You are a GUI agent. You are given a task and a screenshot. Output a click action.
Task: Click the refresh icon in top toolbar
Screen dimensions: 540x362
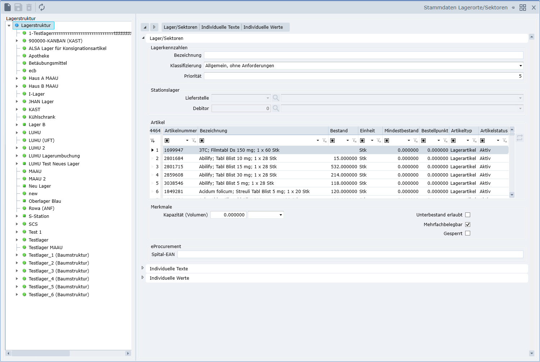click(x=42, y=7)
